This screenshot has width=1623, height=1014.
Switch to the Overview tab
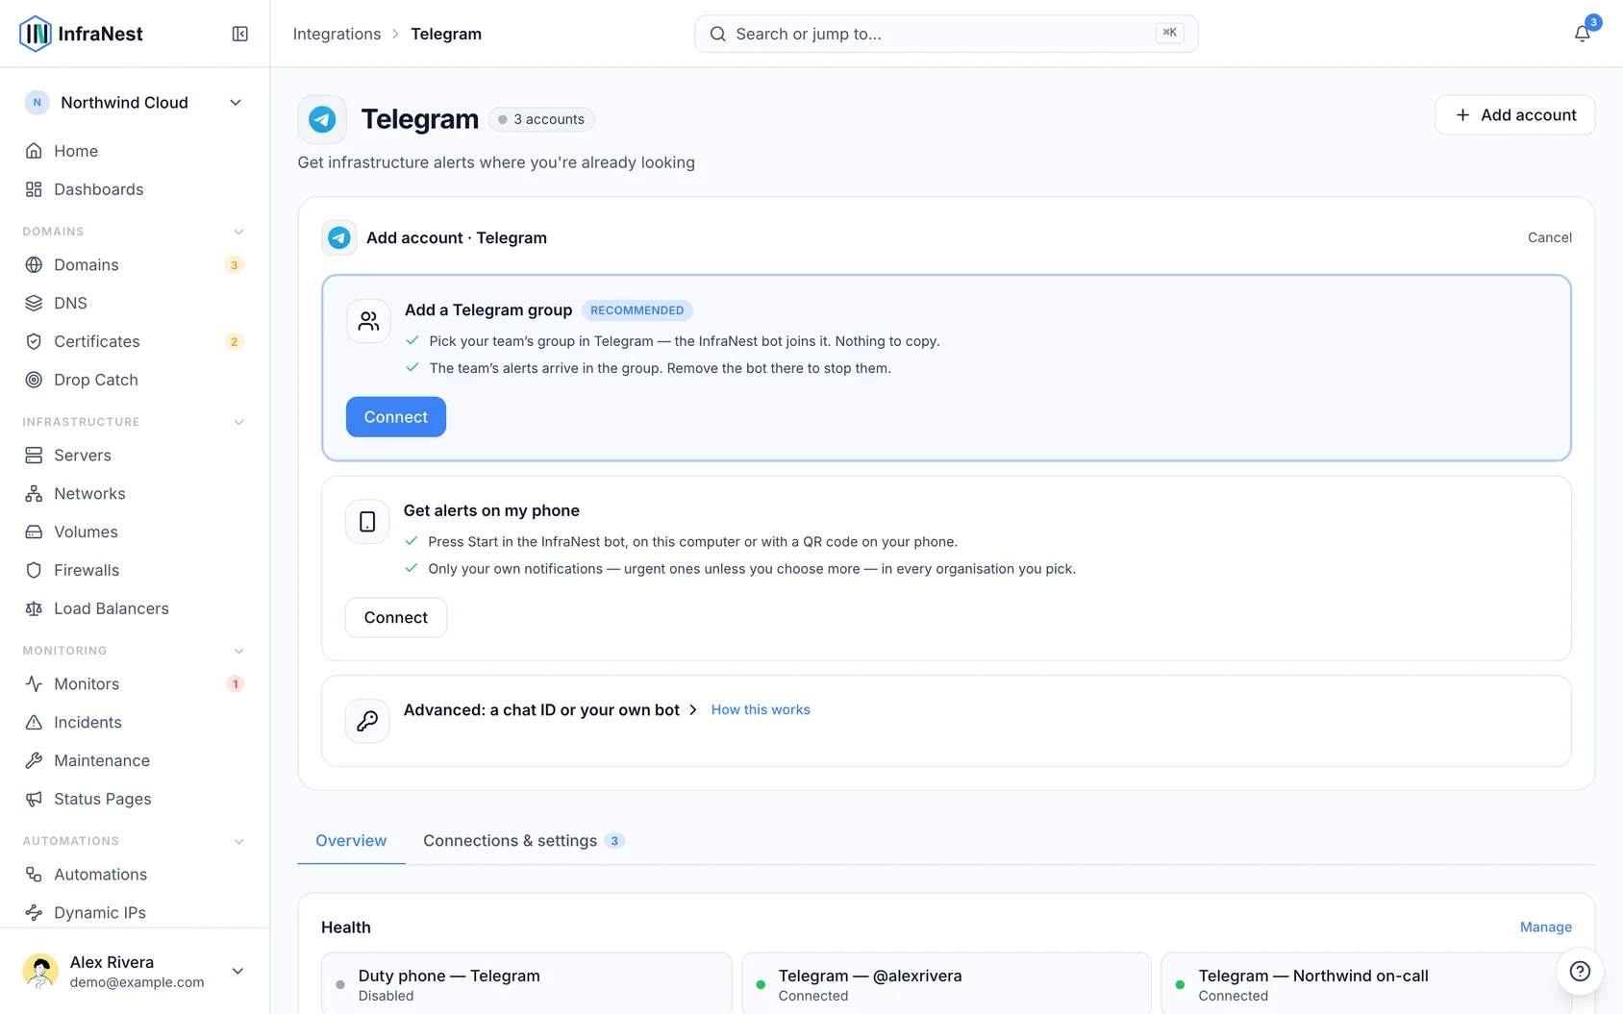click(351, 840)
